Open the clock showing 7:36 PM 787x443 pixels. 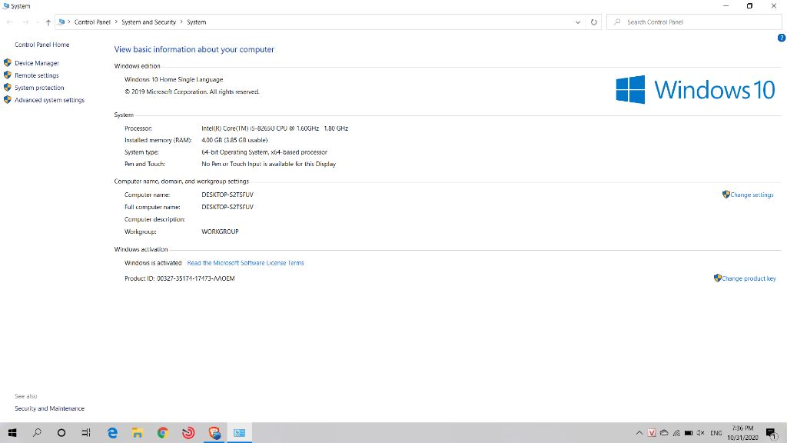[x=743, y=433]
